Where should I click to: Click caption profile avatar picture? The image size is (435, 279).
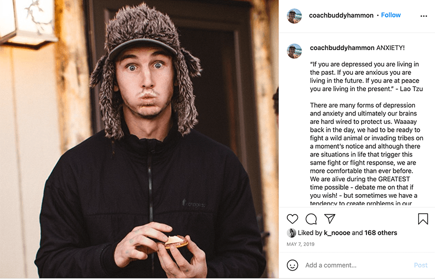(294, 51)
